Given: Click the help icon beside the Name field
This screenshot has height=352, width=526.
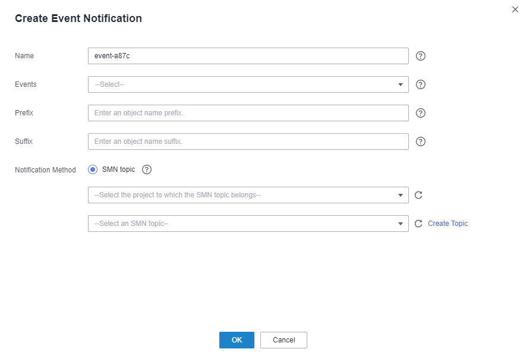Looking at the screenshot, I should coord(420,56).
